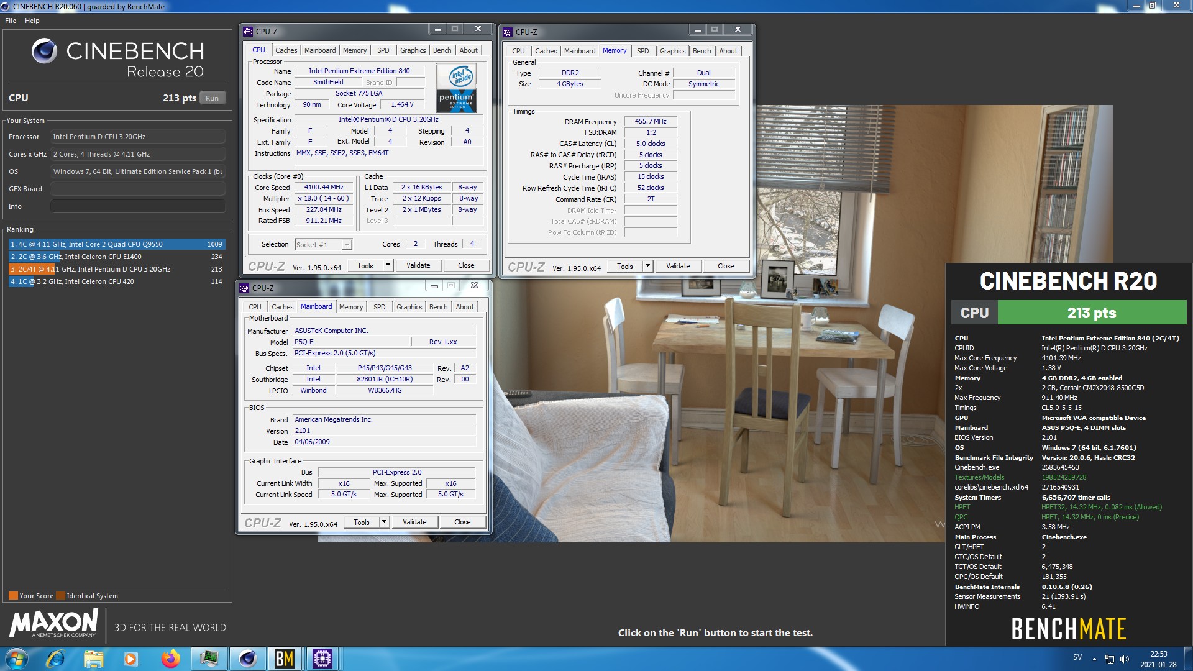1193x671 pixels.
Task: Click Tools button in Memory tab window
Action: (625, 266)
